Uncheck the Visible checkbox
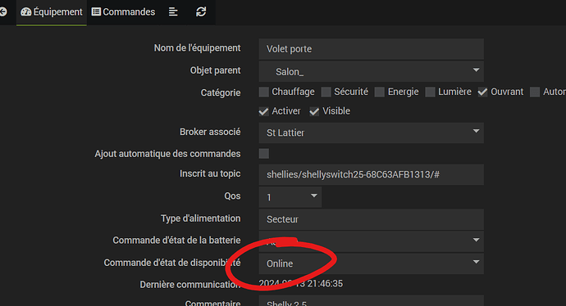 click(314, 111)
